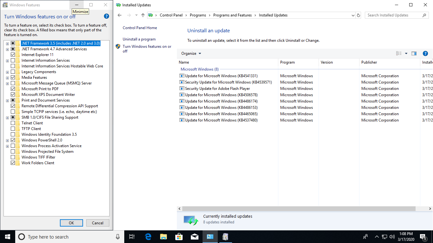This screenshot has height=243, width=433.
Task: Open the Mail app on taskbar
Action: pos(195,237)
